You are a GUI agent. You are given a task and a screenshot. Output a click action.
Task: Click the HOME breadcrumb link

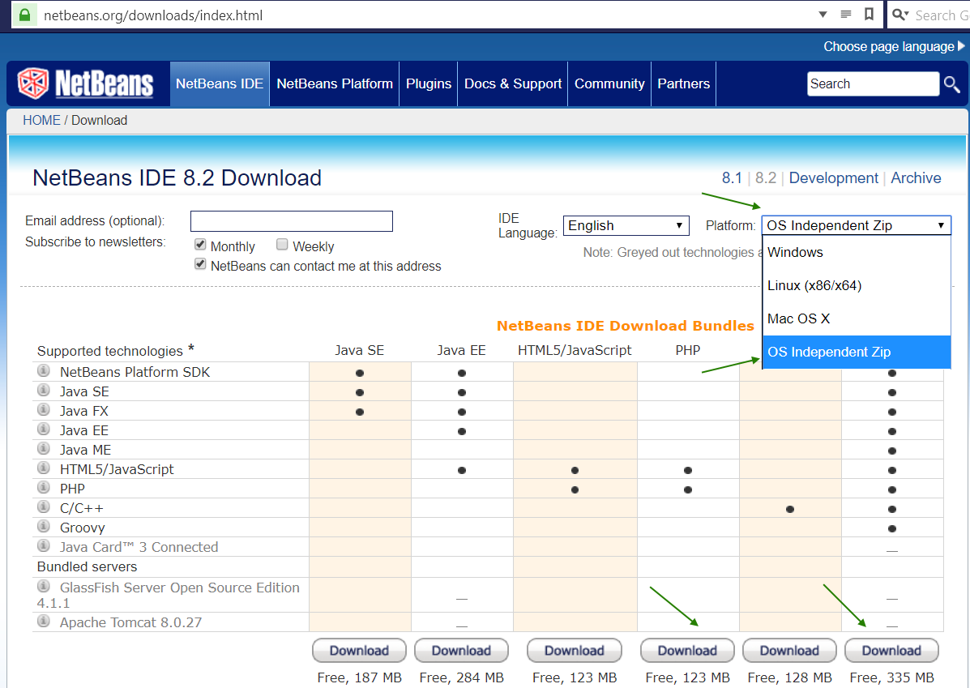(41, 120)
